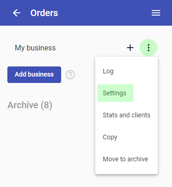
Task: Open help via the question mark icon
Action: pos(70,75)
